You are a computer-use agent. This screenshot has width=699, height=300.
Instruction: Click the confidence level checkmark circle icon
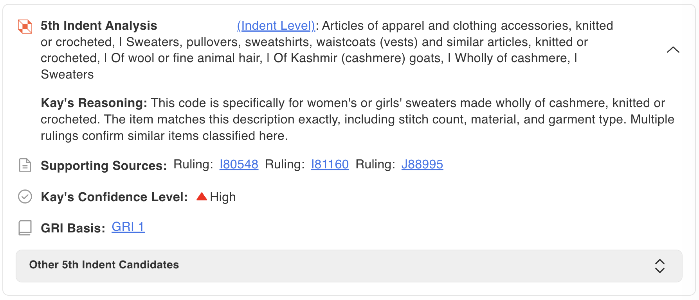pyautogui.click(x=25, y=196)
